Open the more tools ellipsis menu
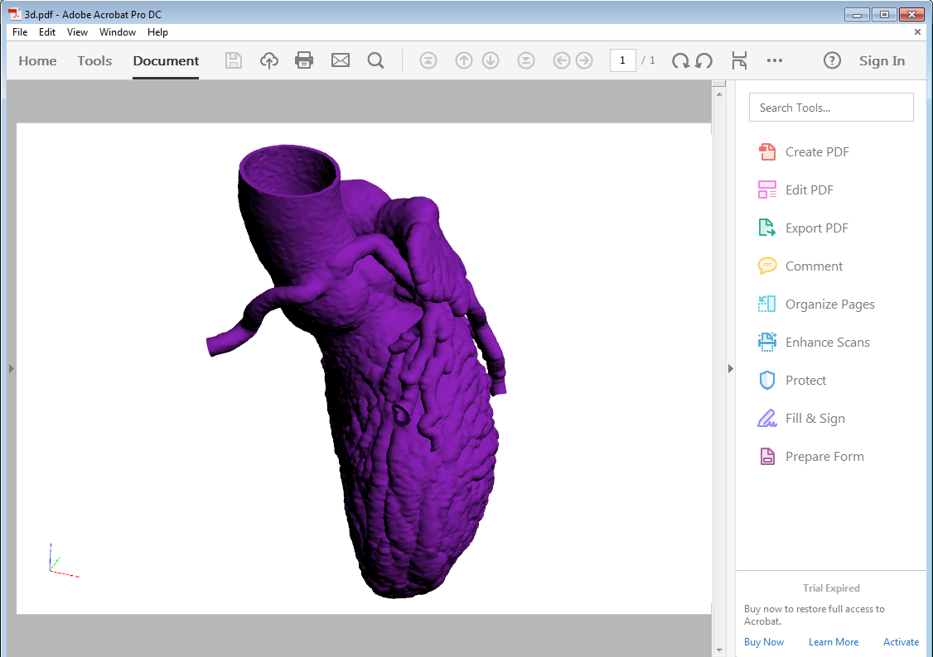Screen dimensions: 933x657 (775, 60)
